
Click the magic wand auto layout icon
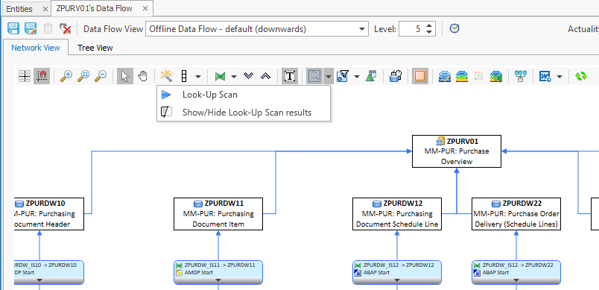pos(167,76)
